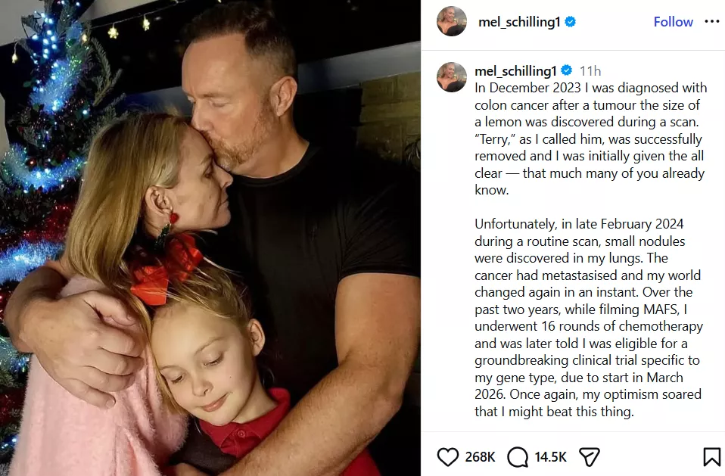Click the 11h timestamp
Image resolution: width=725 pixels, height=476 pixels.
click(x=590, y=70)
